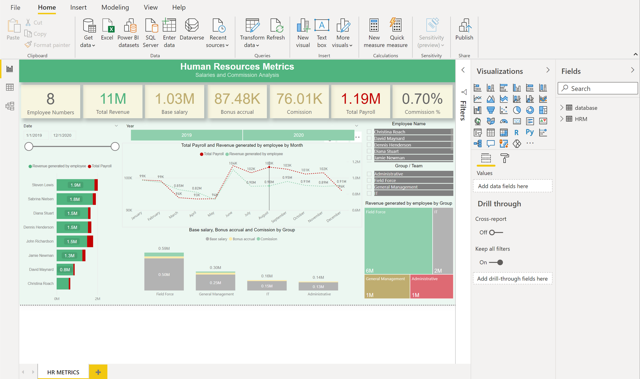Viewport: 640px width, 379px height.
Task: Select the 2020 year slicer button
Action: coord(298,135)
